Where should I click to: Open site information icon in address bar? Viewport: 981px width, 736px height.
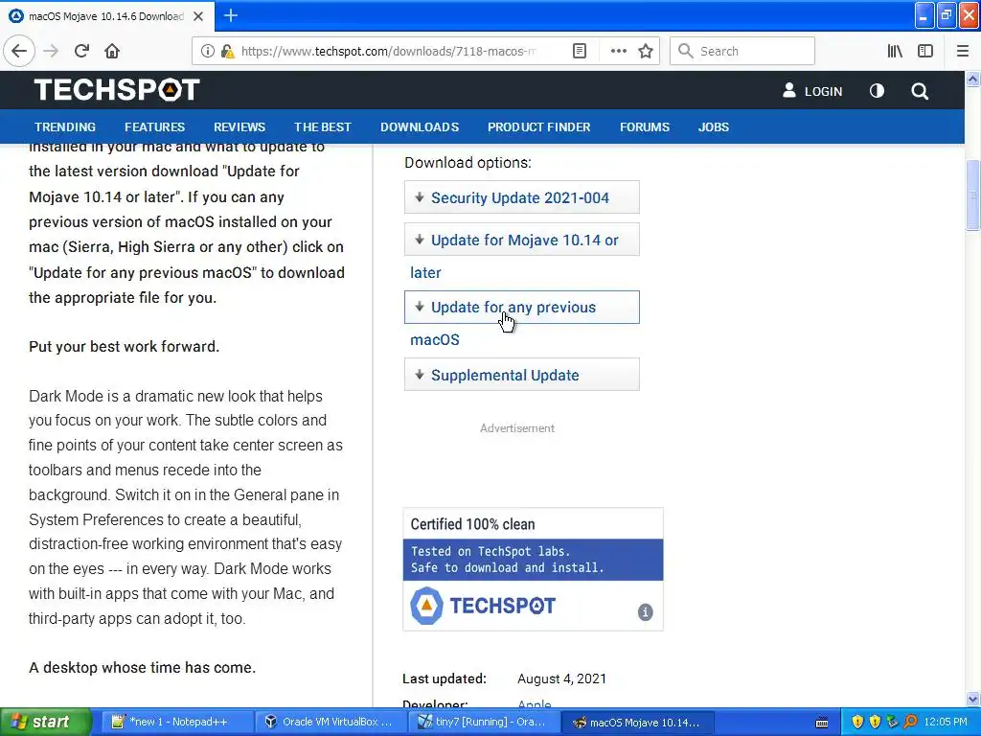[x=207, y=52]
